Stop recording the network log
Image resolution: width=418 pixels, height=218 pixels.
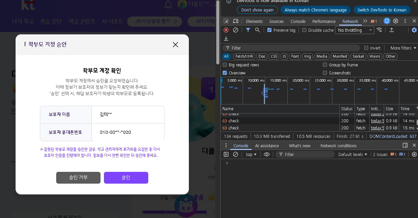tap(226, 30)
